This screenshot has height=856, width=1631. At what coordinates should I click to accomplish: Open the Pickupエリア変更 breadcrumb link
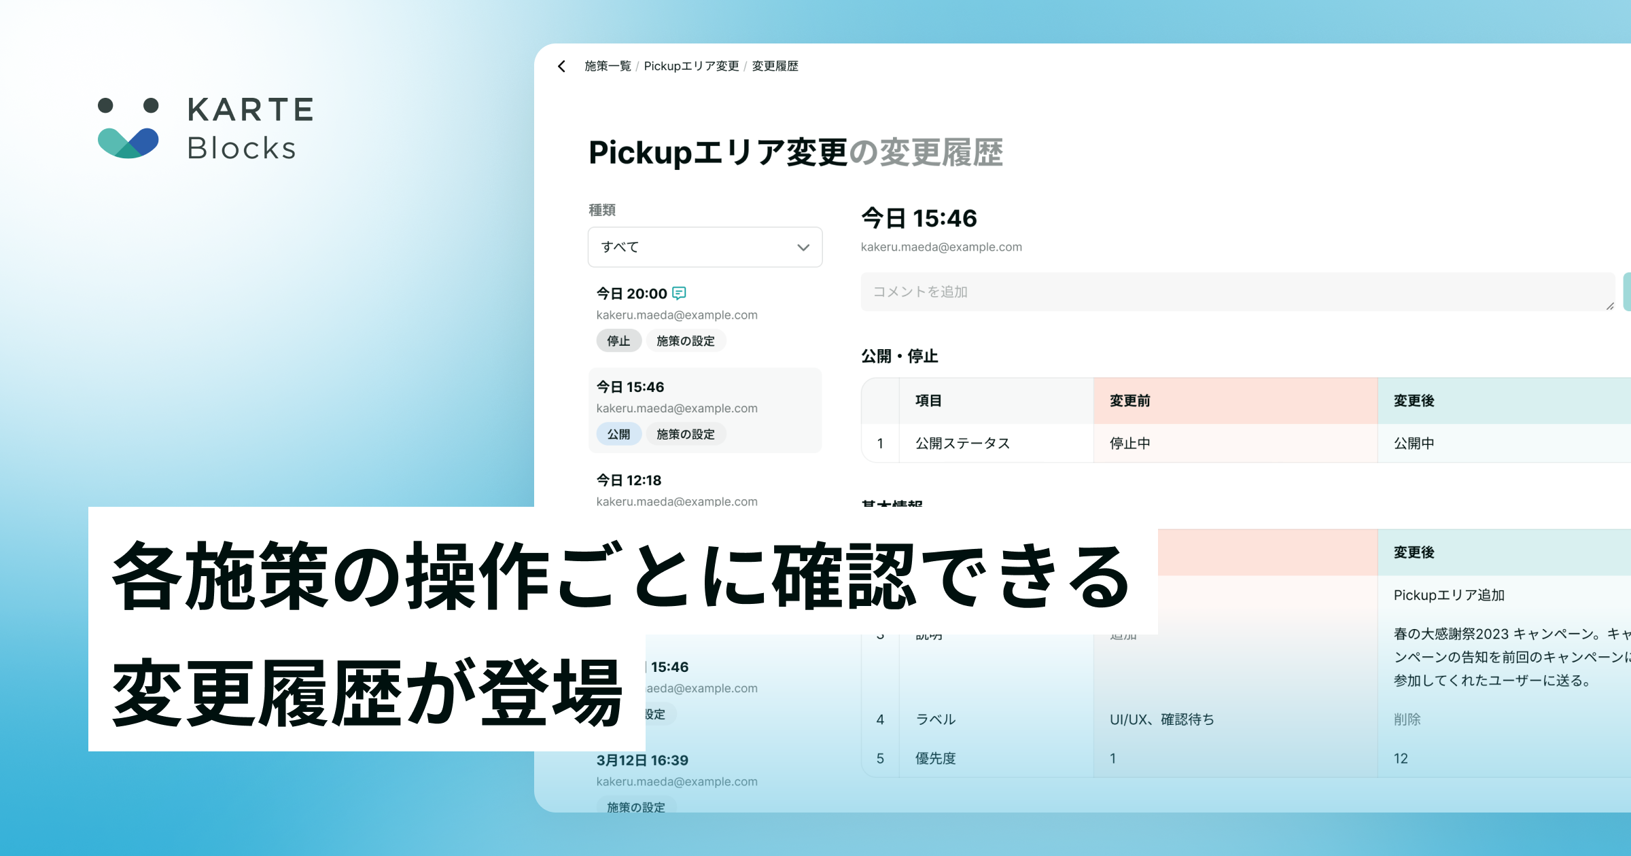[x=691, y=66]
